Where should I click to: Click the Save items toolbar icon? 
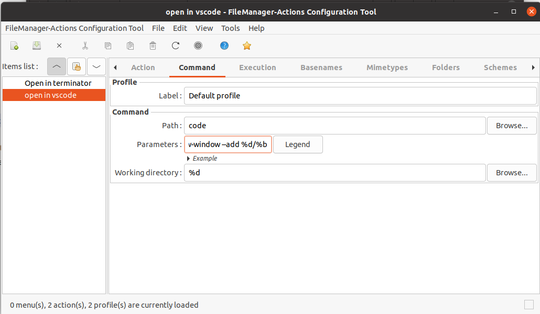point(37,46)
